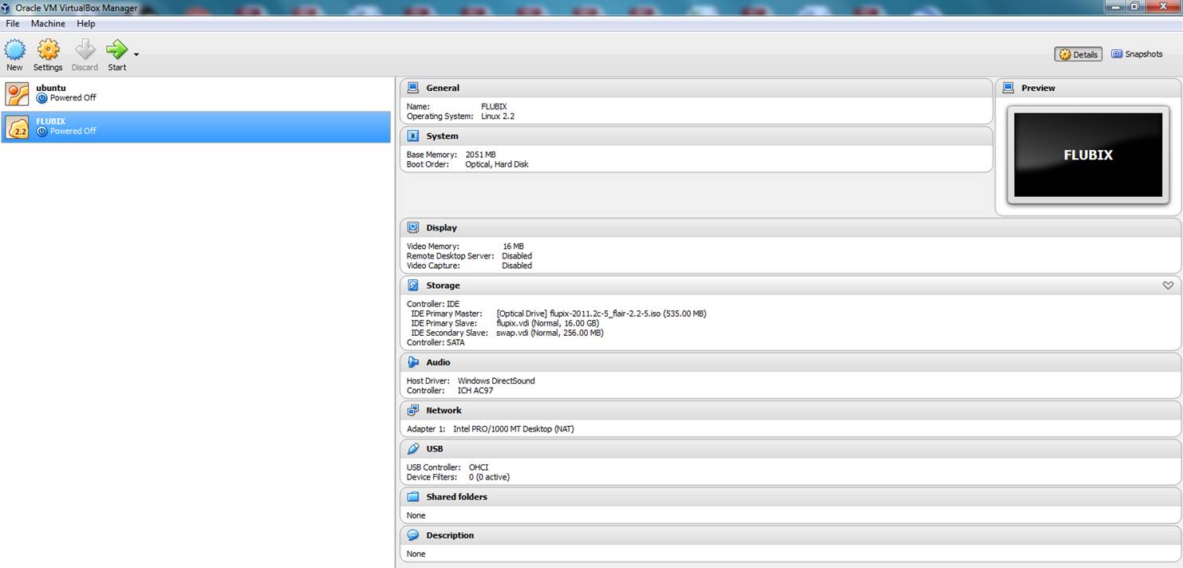This screenshot has height=568, width=1183.
Task: Click the Network adapter icon
Action: click(x=413, y=410)
